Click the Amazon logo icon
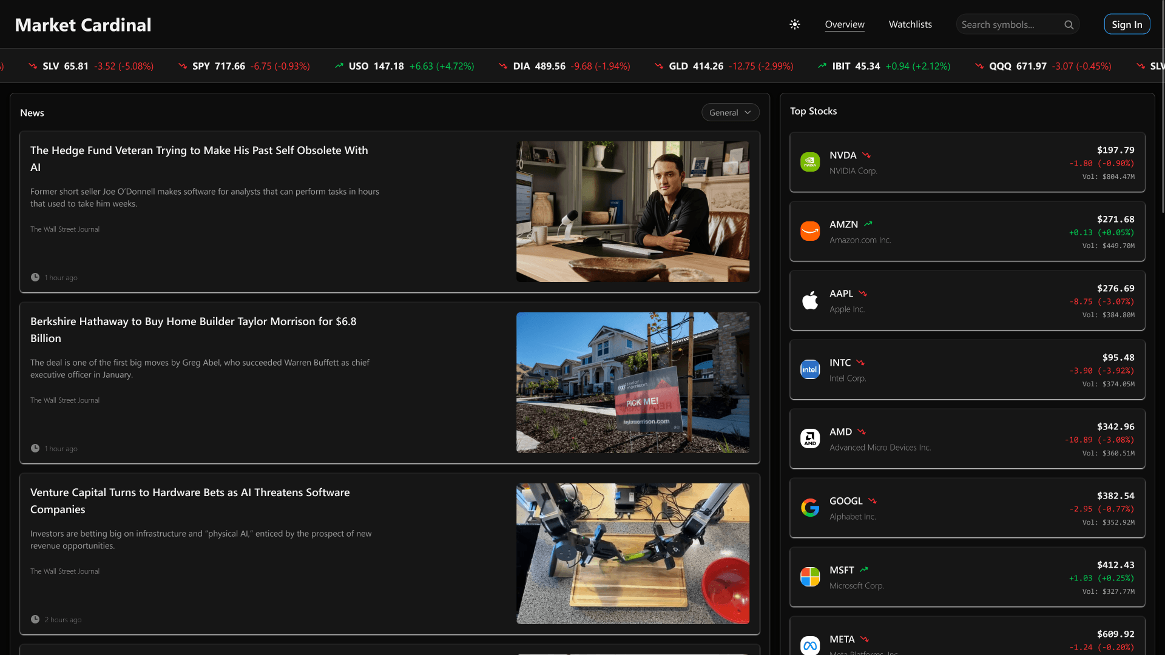This screenshot has width=1165, height=655. tap(810, 231)
